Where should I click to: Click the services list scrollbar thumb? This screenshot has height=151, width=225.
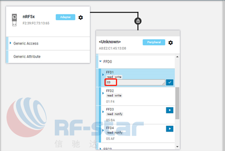[177, 103]
